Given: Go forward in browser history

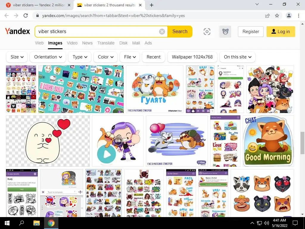Looking at the screenshot, I should (16, 16).
